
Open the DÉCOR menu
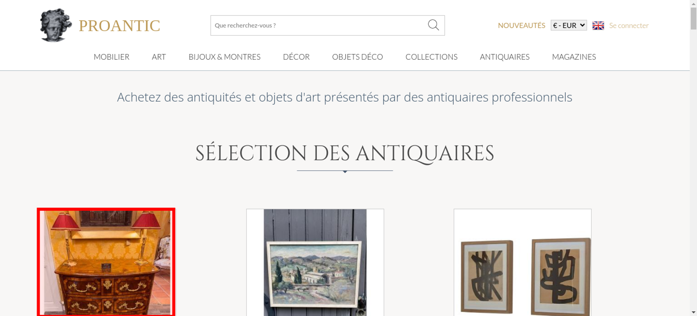[296, 57]
